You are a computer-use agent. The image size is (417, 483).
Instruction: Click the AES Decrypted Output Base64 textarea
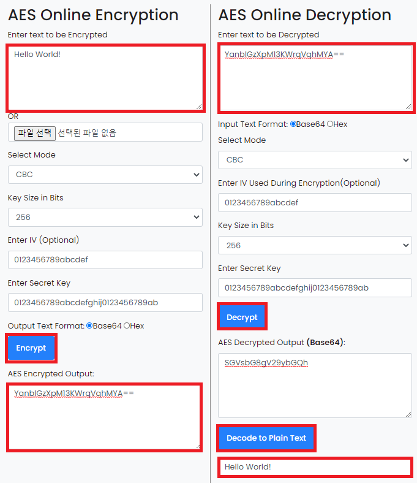click(x=315, y=386)
